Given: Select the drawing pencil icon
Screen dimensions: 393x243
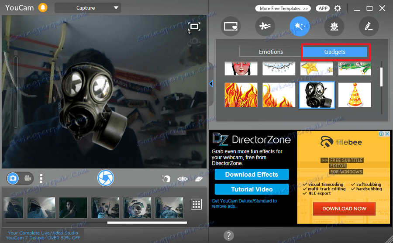Looking at the screenshot, I should click(x=369, y=26).
